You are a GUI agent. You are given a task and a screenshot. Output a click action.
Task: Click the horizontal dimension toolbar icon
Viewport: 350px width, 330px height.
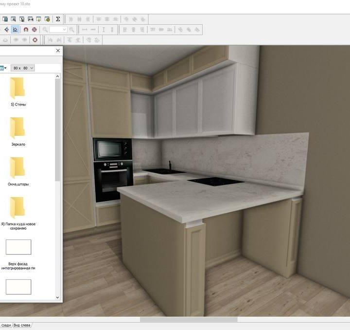pos(85,30)
